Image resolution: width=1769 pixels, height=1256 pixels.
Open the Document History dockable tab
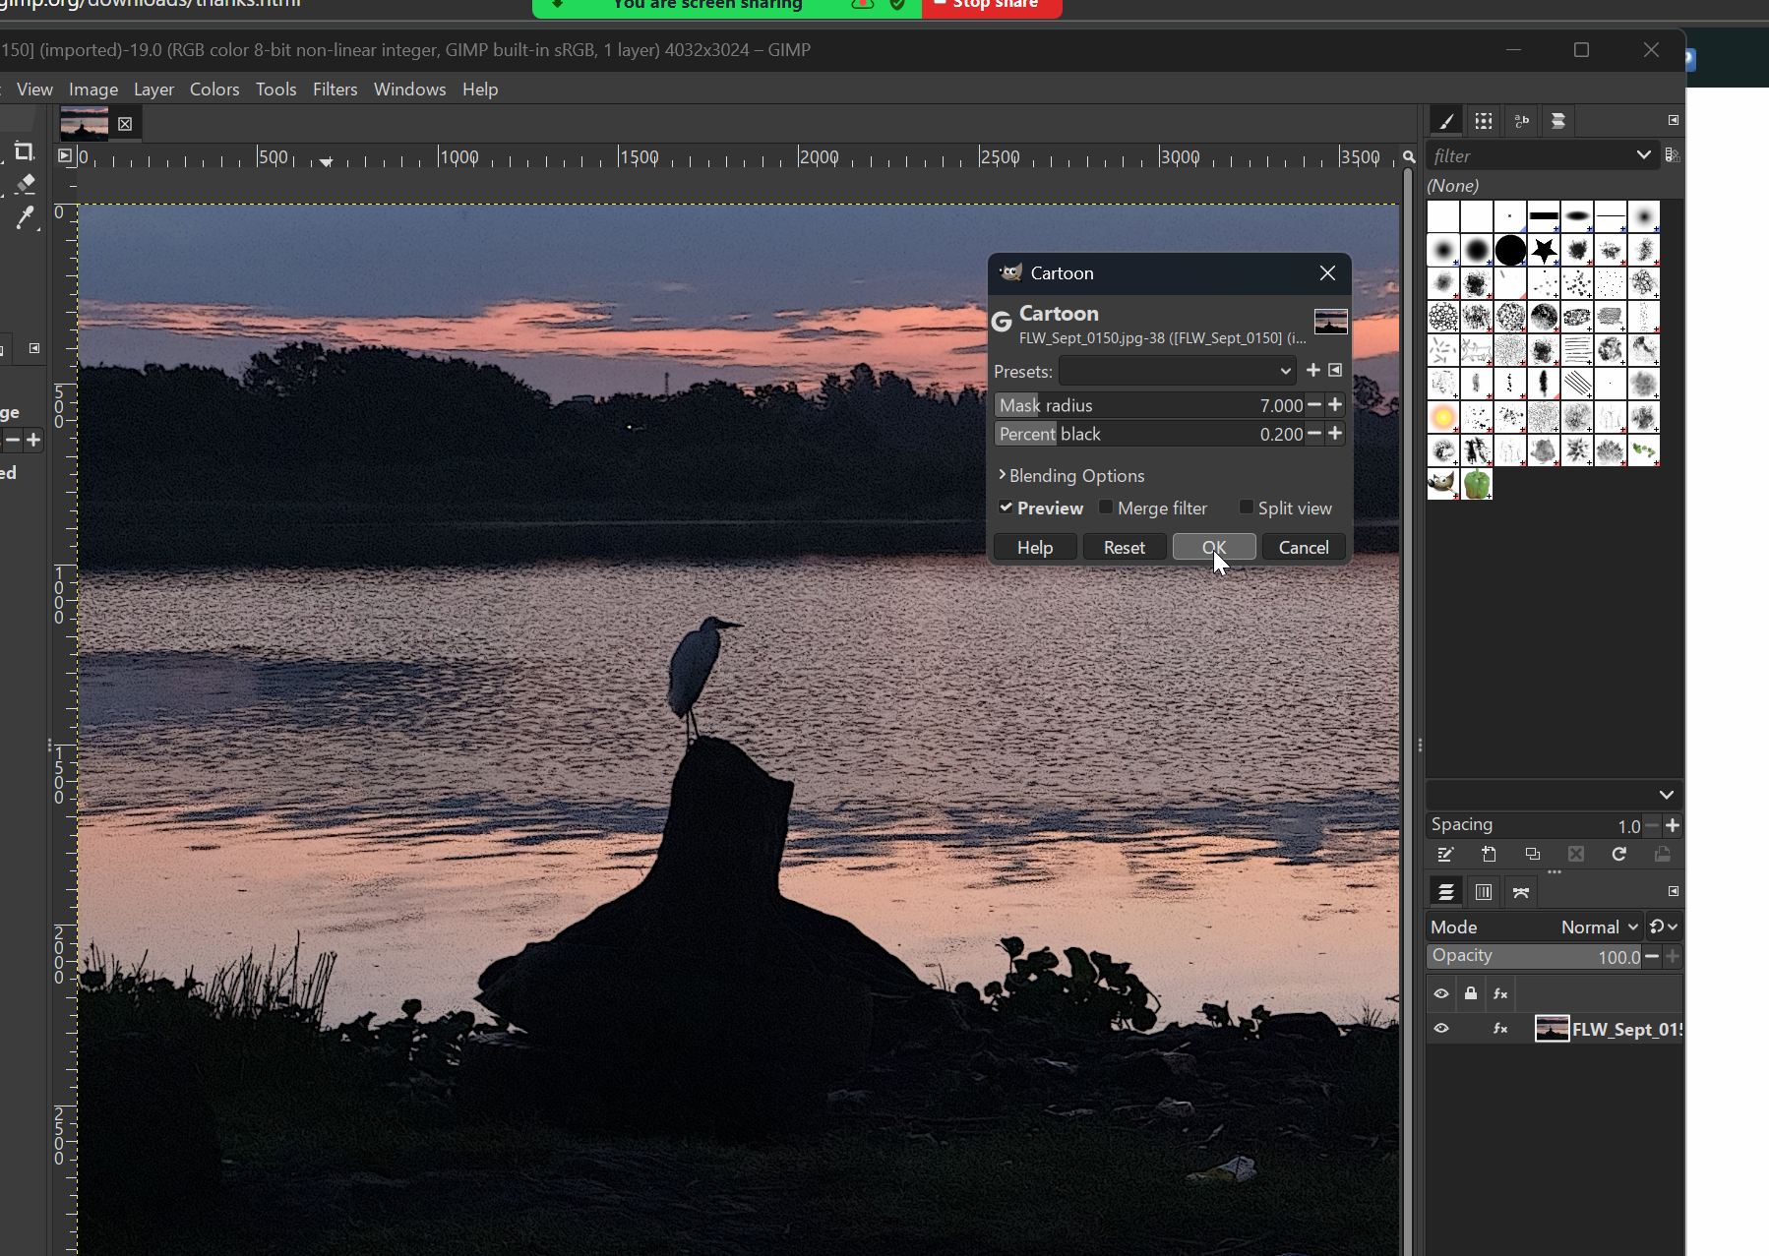(1558, 121)
